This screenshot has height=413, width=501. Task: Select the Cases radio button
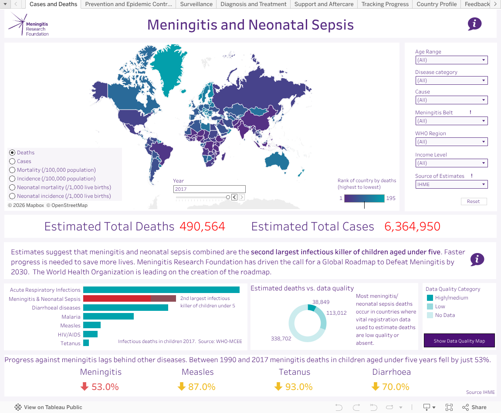pyautogui.click(x=12, y=161)
